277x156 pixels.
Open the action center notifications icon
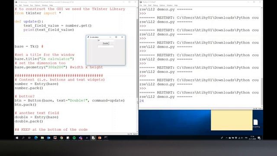(259, 138)
